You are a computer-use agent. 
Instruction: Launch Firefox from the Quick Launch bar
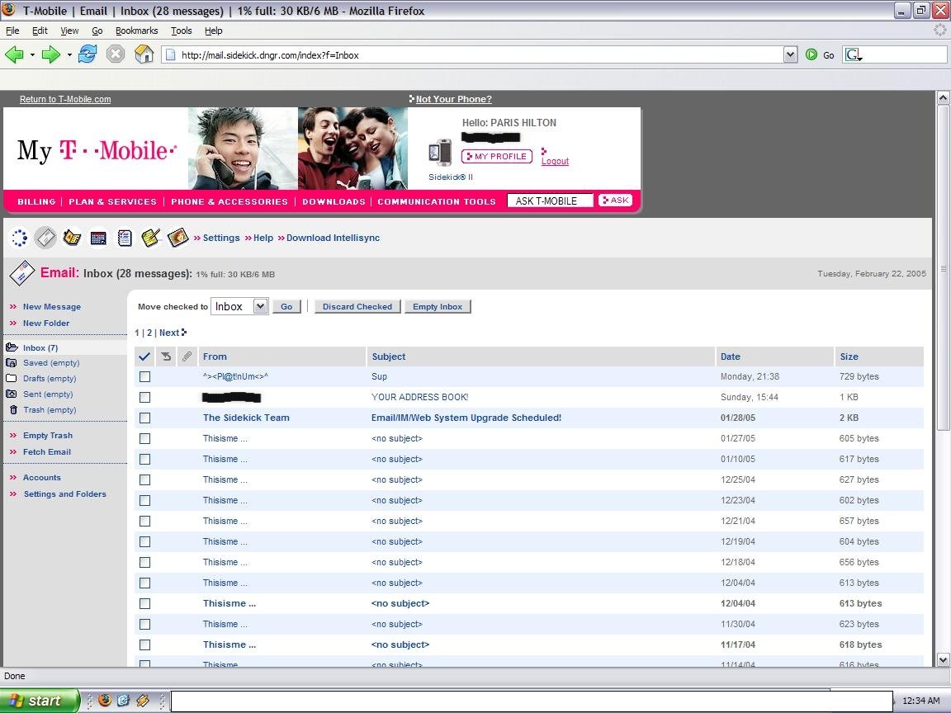104,701
